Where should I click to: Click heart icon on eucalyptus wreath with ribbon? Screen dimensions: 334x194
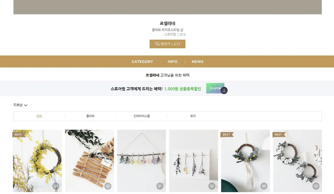click(264, 186)
